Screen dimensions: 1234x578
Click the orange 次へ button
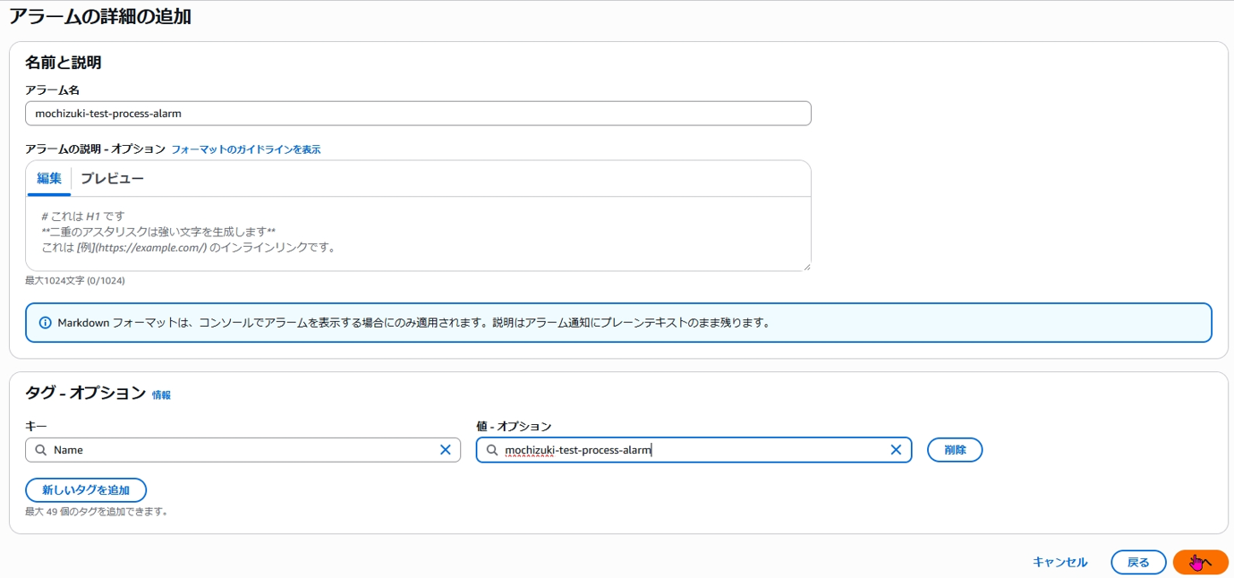pos(1200,562)
